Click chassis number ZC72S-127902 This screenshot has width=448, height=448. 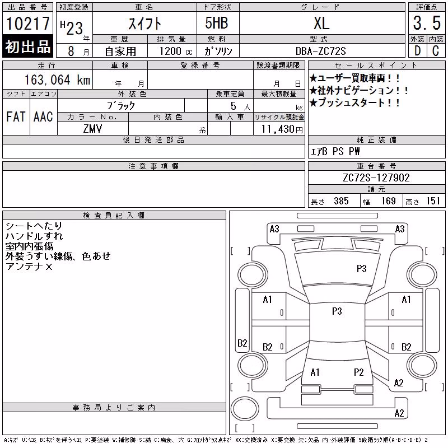click(x=376, y=178)
